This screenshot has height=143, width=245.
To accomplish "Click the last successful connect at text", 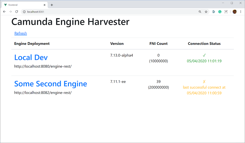I will (x=204, y=87).
